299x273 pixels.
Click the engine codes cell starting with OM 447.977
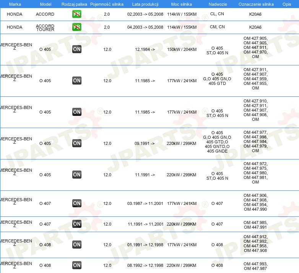(x=255, y=141)
